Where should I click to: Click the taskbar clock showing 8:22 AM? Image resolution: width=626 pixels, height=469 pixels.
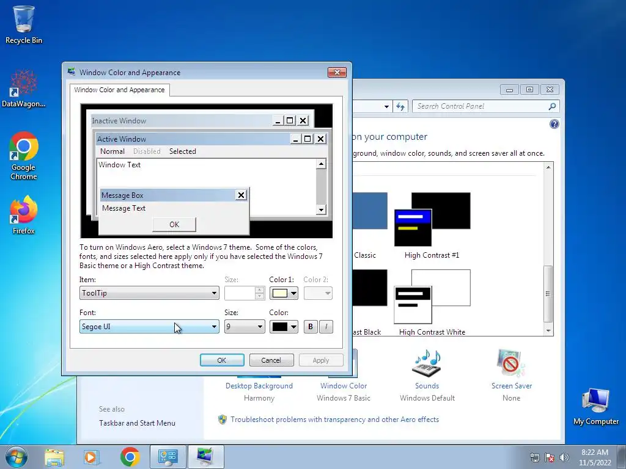click(594, 457)
